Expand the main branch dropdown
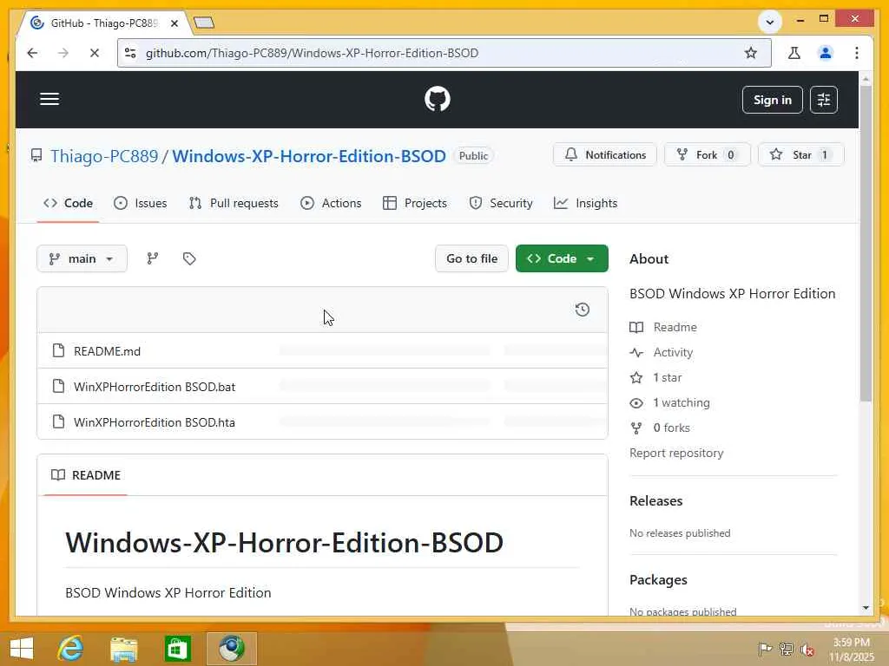This screenshot has height=666, width=889. pos(82,258)
